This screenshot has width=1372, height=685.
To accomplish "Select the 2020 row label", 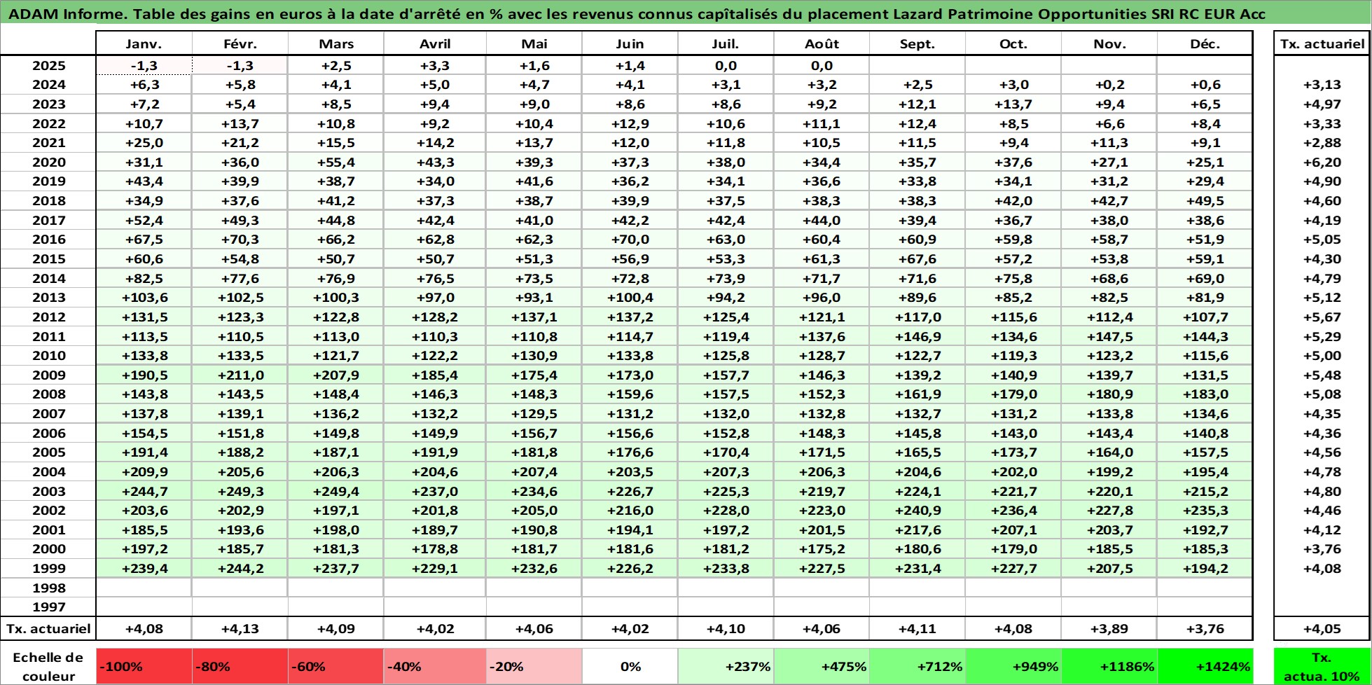I will [48, 162].
